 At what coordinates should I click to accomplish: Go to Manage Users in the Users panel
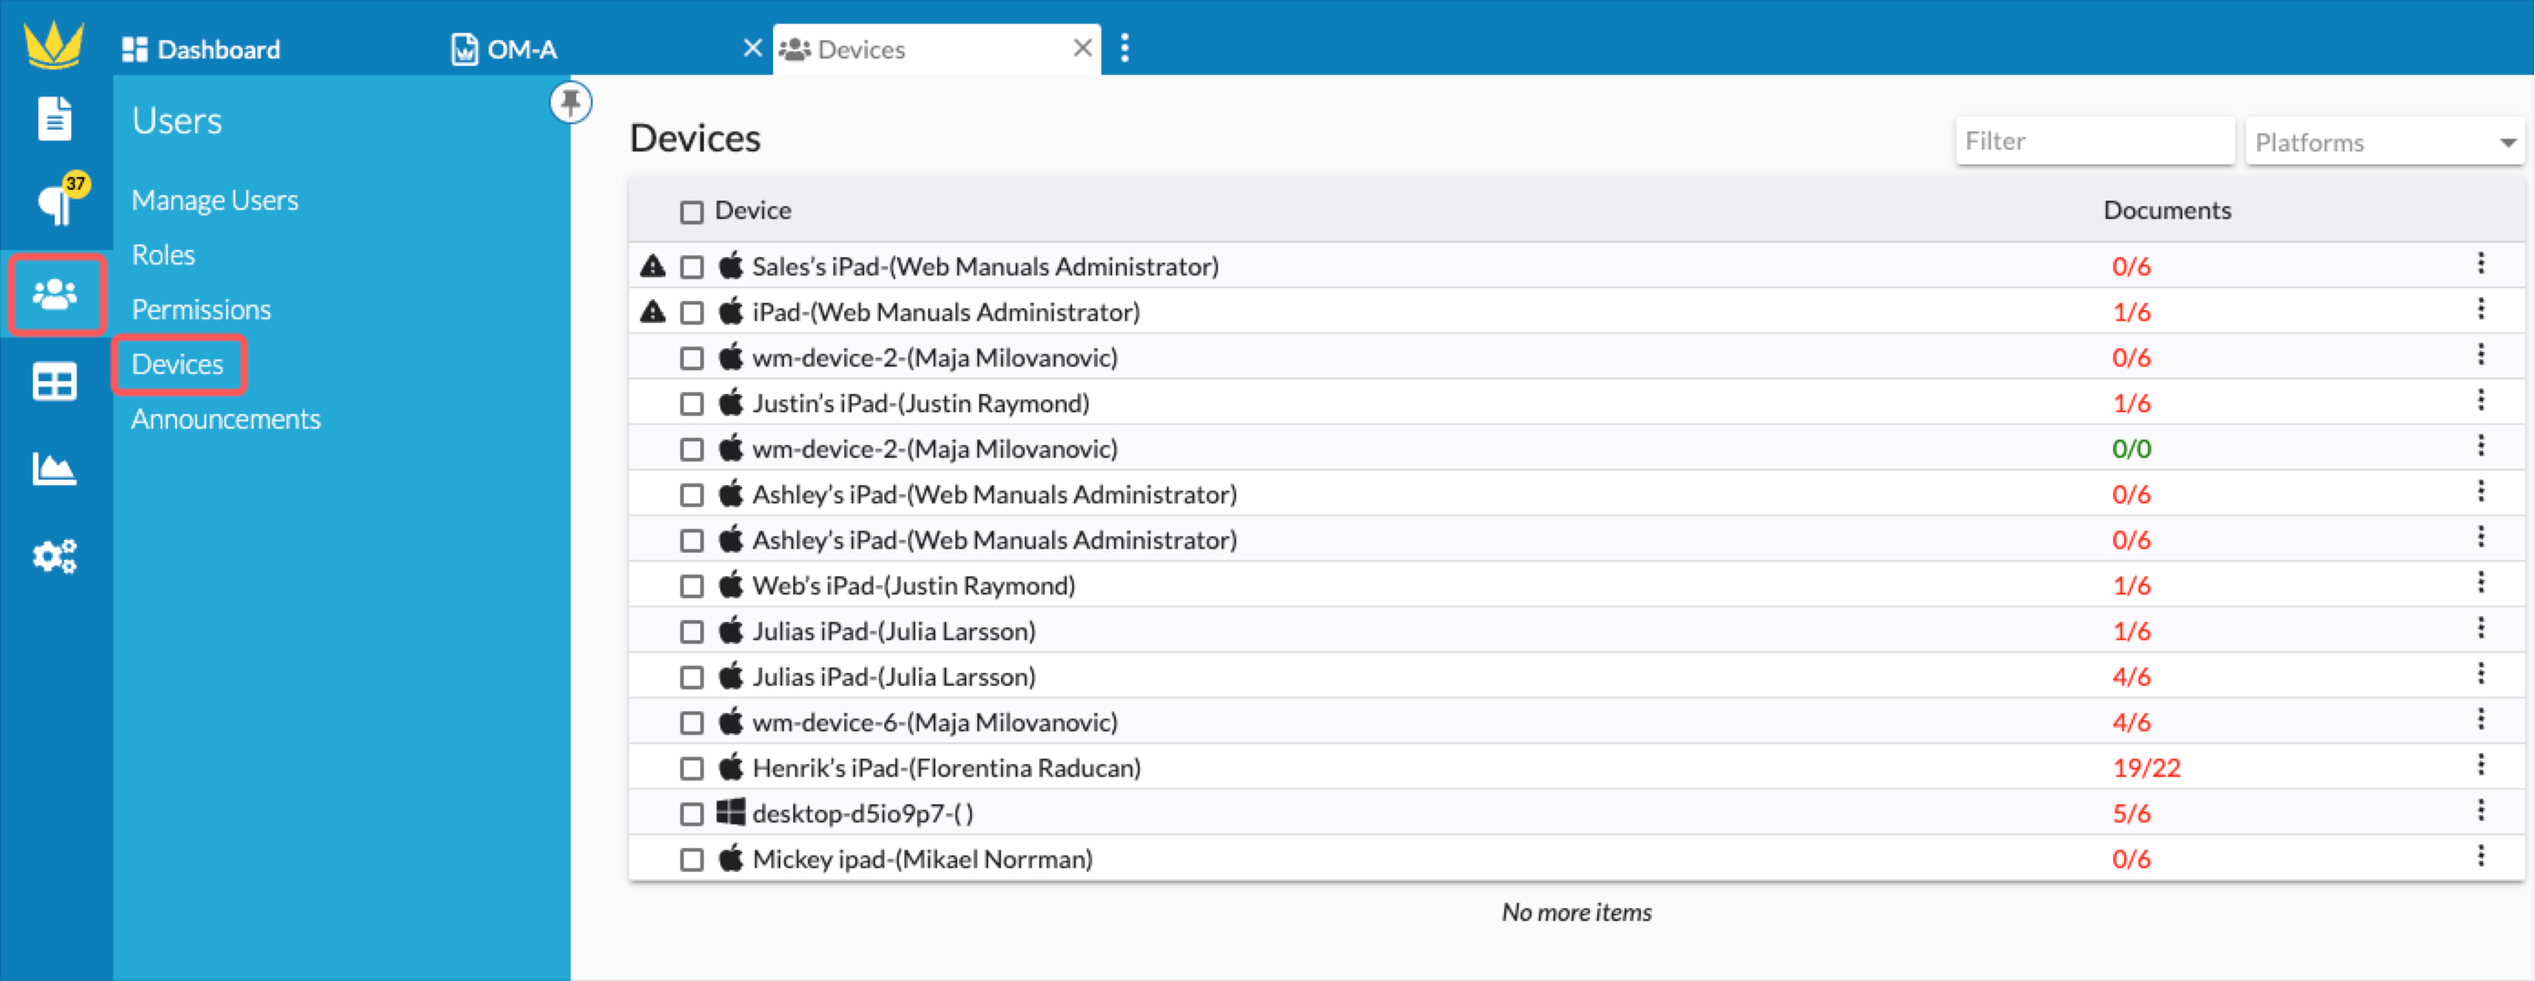214,200
